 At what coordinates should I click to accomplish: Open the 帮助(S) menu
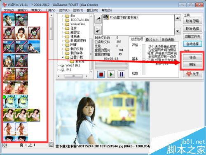(107, 10)
